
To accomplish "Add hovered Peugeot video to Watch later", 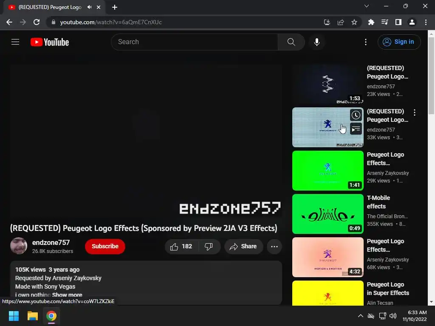I will point(356,115).
